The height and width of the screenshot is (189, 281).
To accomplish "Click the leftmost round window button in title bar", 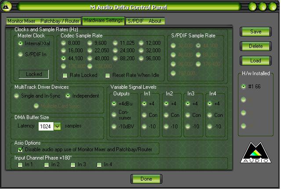I will pyautogui.click(x=252, y=7).
